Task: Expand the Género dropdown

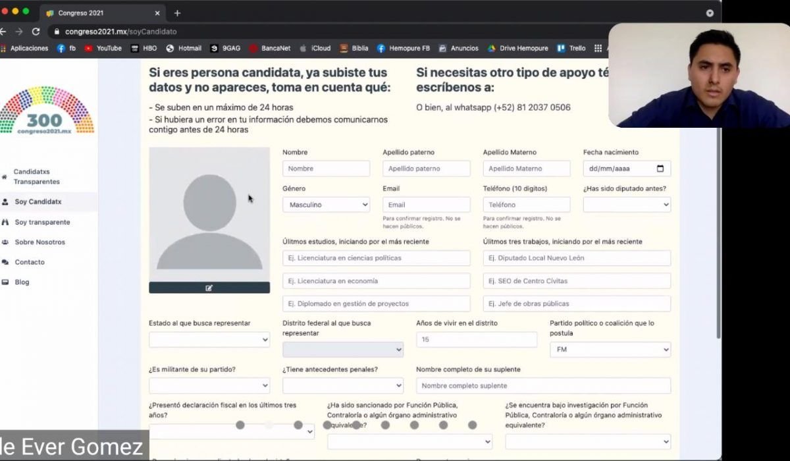Action: [x=326, y=205]
